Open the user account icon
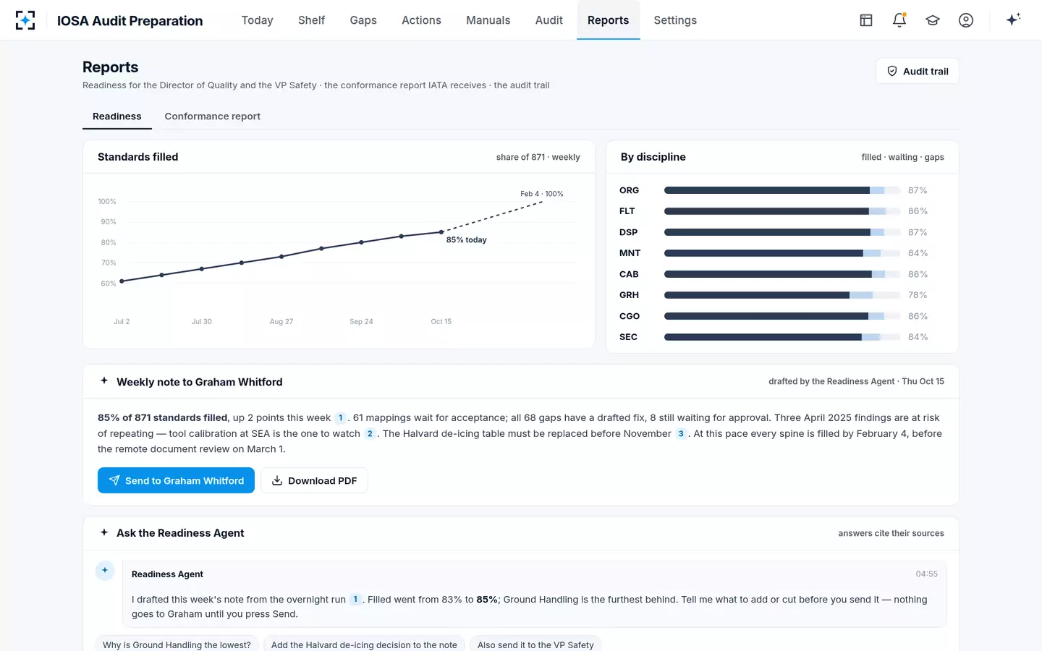This screenshot has height=651, width=1042. tap(966, 20)
